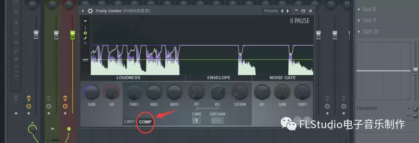
Task: Click inside the Equalizer graph area
Action: pos(383,71)
